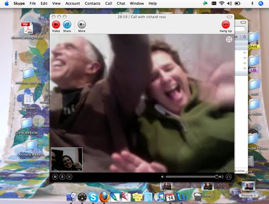This screenshot has width=269, height=204.
Task: Select the DAVE folder on desktop
Action: point(254,40)
